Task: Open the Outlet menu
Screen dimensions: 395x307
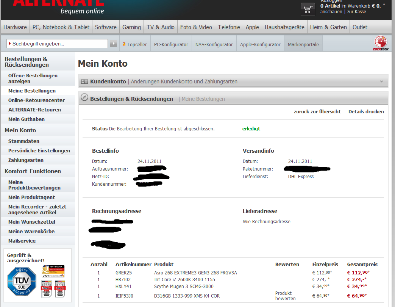Action: (x=360, y=27)
